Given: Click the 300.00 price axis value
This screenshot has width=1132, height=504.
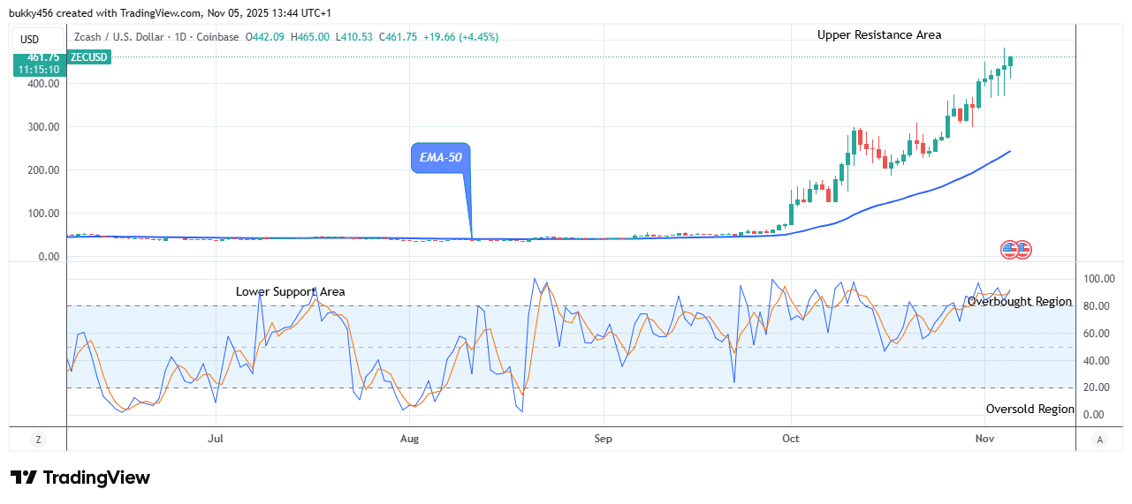Looking at the screenshot, I should click(x=43, y=127).
